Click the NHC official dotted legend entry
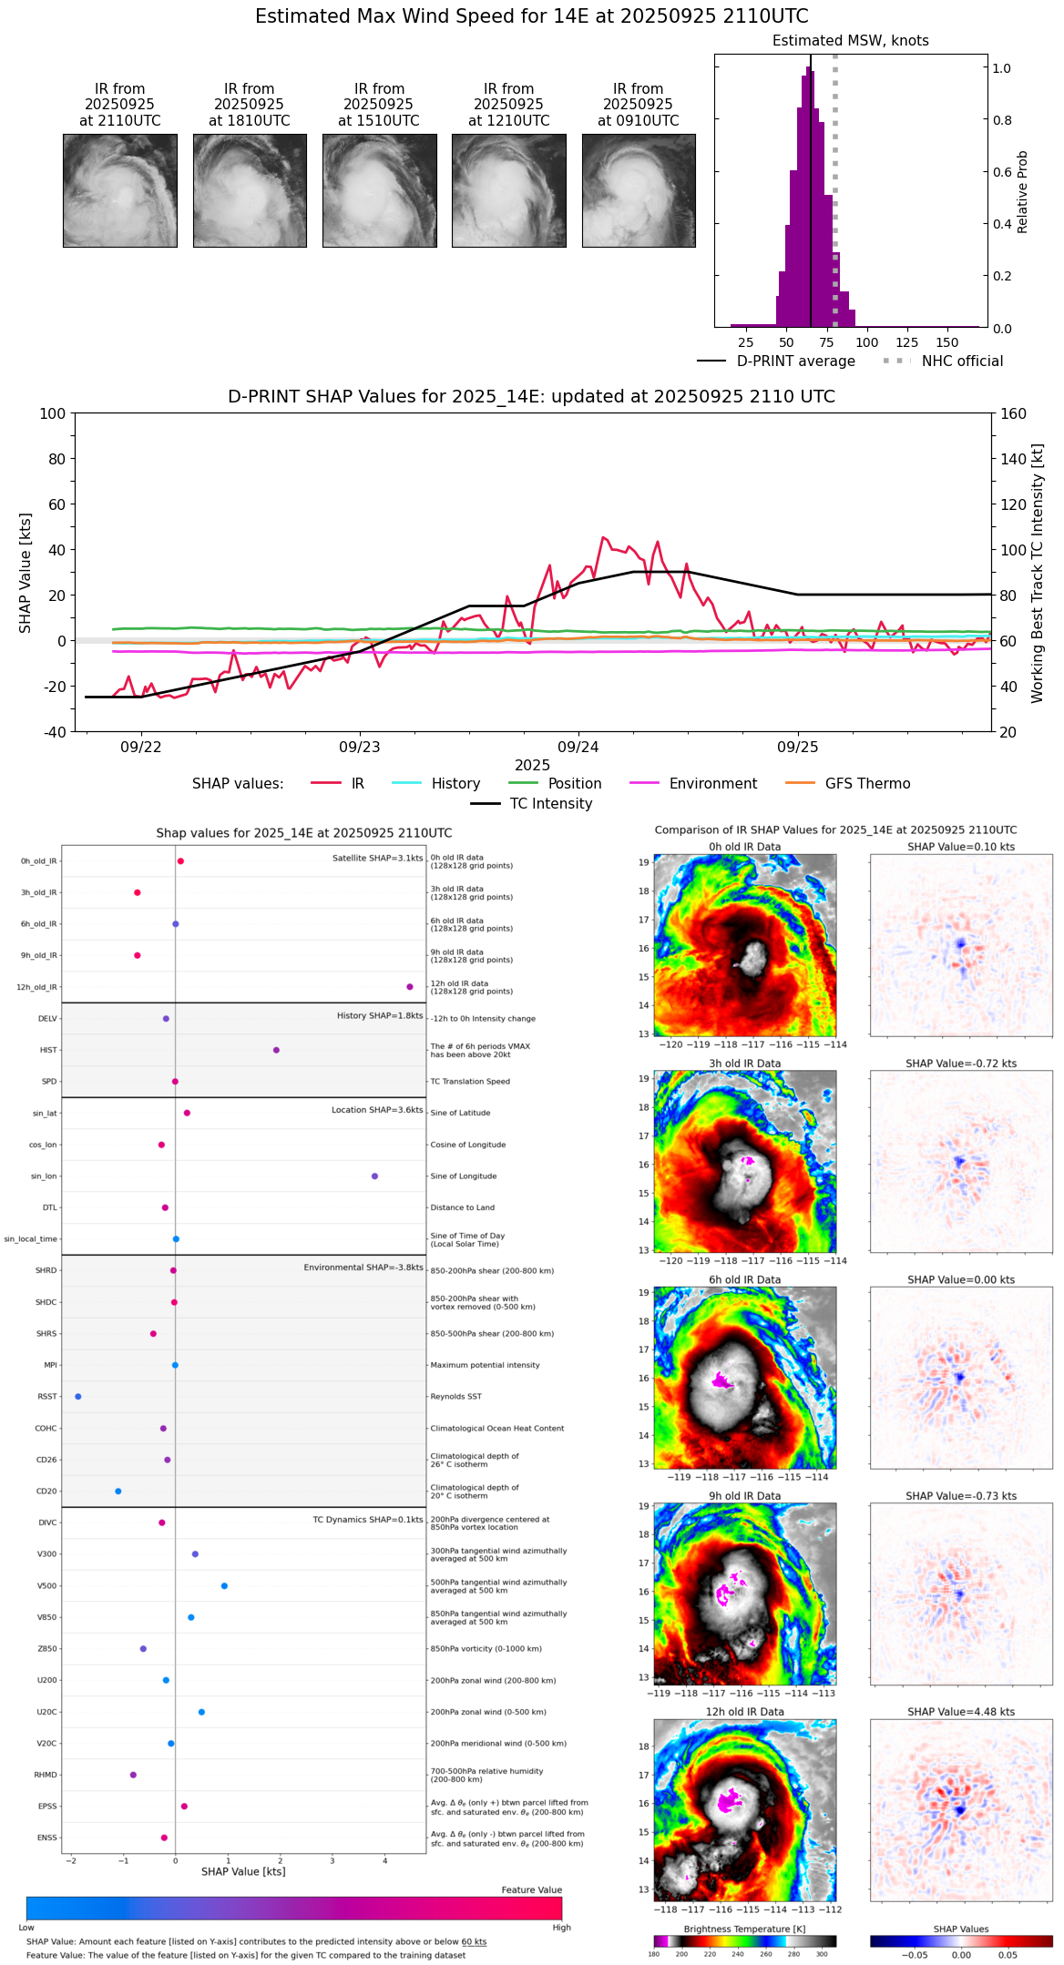 click(943, 361)
